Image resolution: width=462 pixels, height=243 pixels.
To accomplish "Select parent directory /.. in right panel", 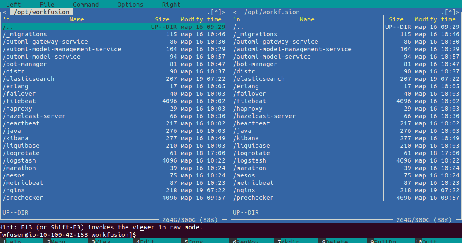I will click(x=346, y=27).
